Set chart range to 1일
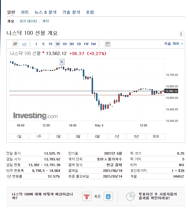This screenshot has height=208, width=188. click(x=19, y=137)
